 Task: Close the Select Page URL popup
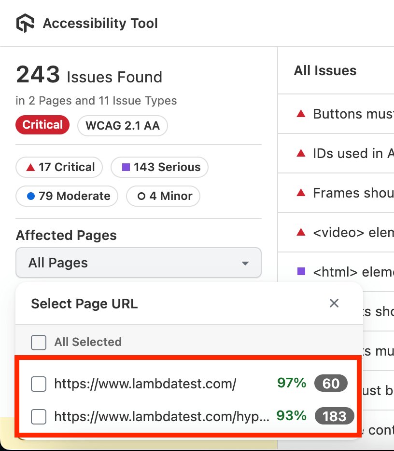coord(334,303)
